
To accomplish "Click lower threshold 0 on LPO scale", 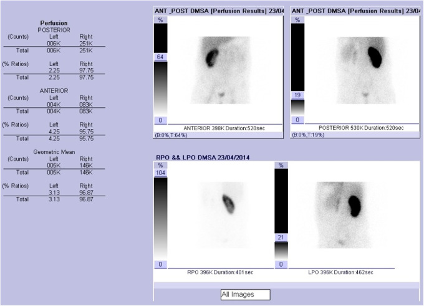I will click(281, 264).
